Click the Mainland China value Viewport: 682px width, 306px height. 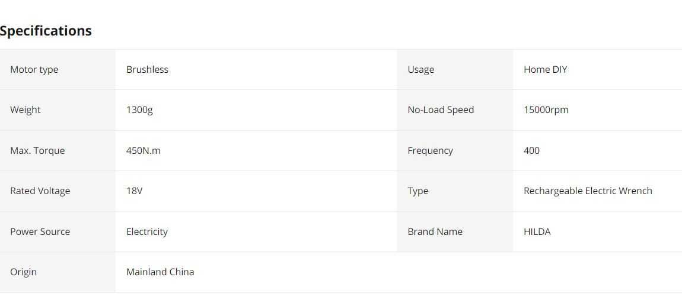coord(160,272)
